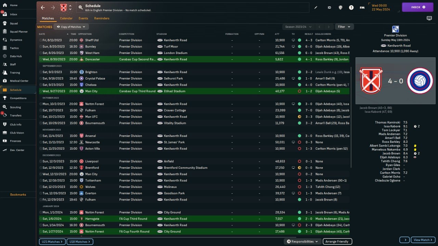Click the Premier Division logo in match panel
The image size is (438, 246).
click(396, 29)
